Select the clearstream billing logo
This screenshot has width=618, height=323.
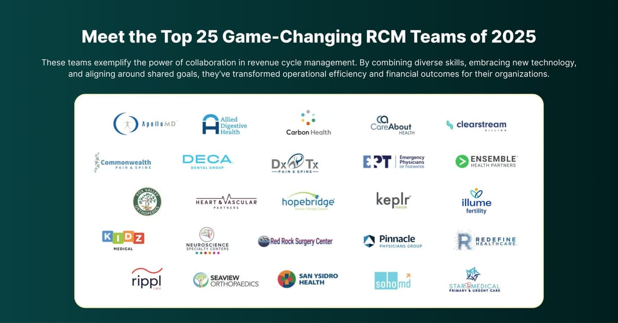476,125
